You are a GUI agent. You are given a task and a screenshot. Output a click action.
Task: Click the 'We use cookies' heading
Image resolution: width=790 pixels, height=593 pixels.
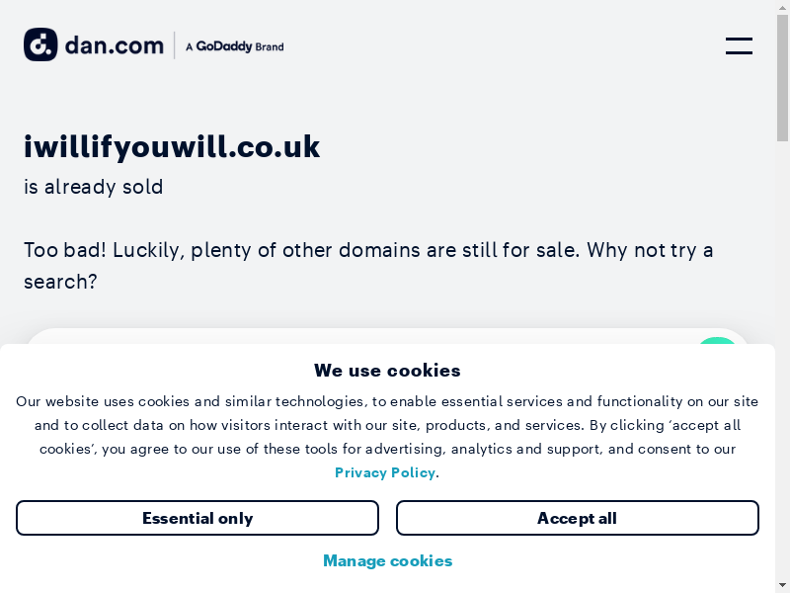click(387, 371)
